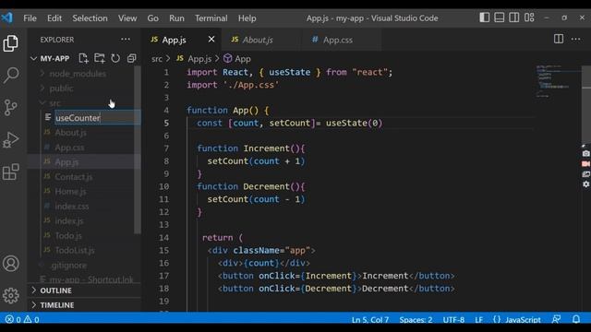Select the App.js editor tab
The height and width of the screenshot is (332, 591).
pyautogui.click(x=174, y=40)
